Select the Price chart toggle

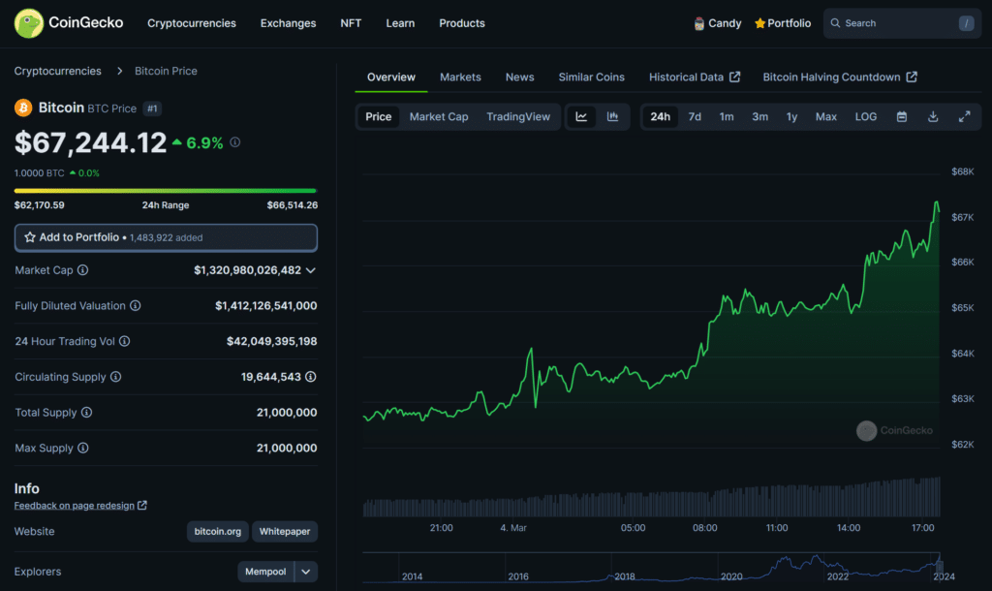(379, 116)
